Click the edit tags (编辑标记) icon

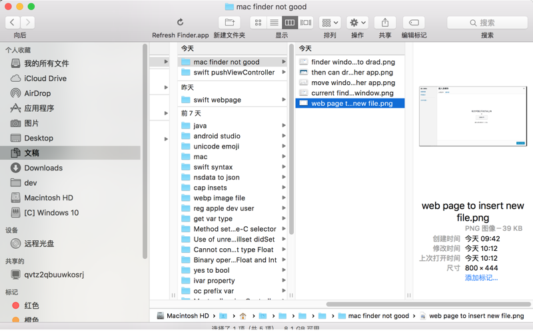coord(414,23)
